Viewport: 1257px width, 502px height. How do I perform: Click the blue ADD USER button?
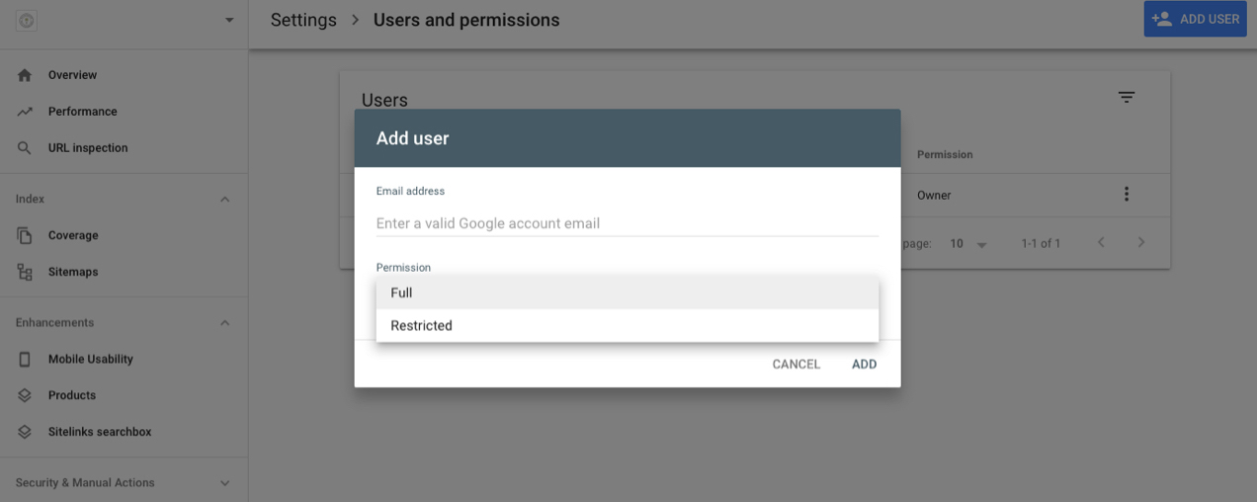pyautogui.click(x=1195, y=19)
